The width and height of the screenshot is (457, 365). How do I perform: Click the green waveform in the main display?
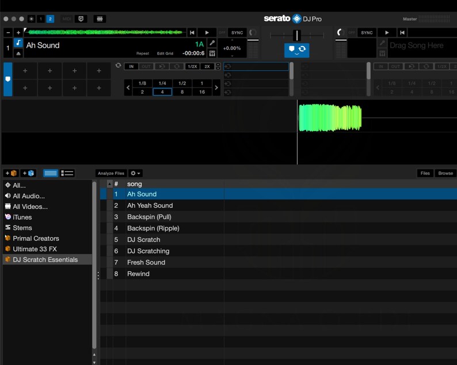330,118
